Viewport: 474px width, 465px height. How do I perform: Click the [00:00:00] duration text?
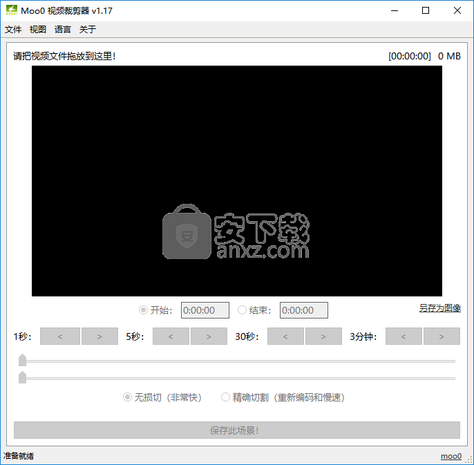pos(410,56)
